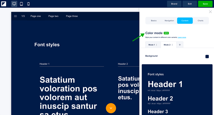
Task: Open Mode 2 options dots
Action: [x=172, y=45]
